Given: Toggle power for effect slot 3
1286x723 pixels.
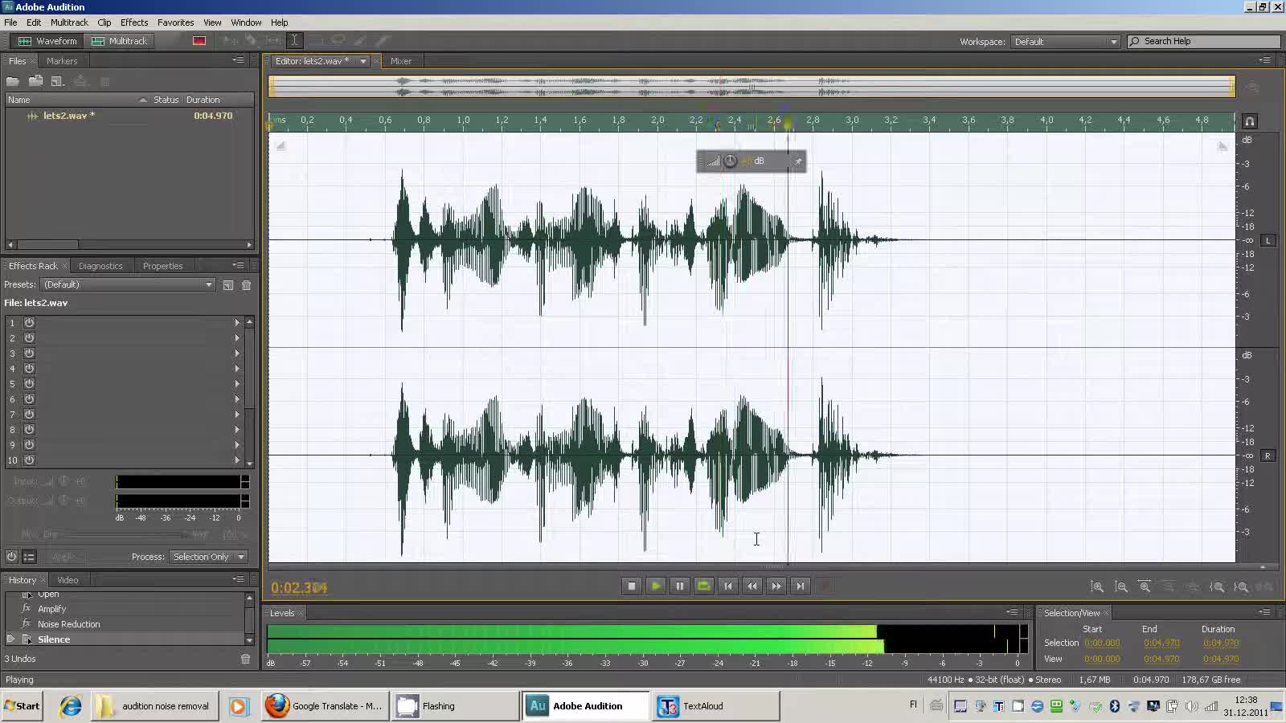Looking at the screenshot, I should coord(29,353).
